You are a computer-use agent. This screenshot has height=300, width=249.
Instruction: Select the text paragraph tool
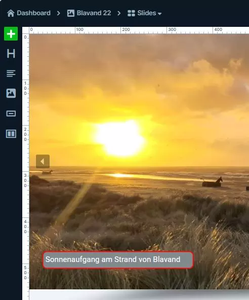[11, 73]
